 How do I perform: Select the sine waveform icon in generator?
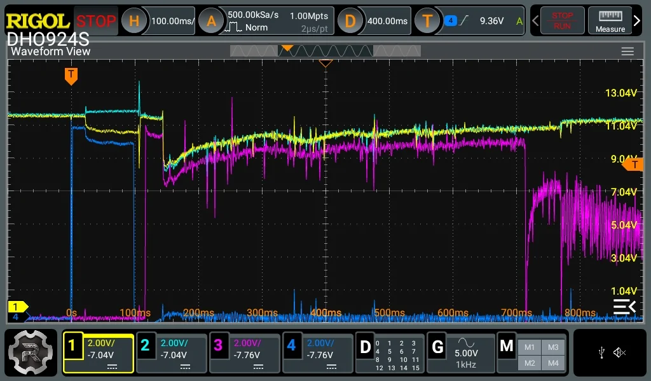tap(466, 342)
